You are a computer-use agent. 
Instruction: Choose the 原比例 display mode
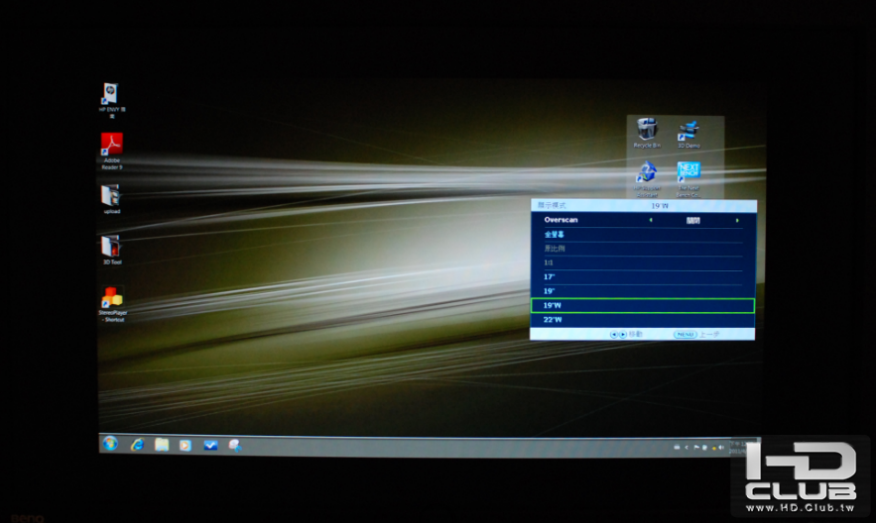click(x=643, y=249)
